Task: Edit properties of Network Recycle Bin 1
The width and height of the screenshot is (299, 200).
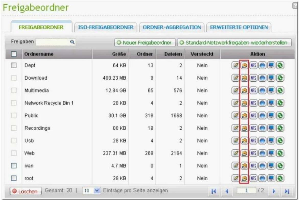Action: pos(235,103)
